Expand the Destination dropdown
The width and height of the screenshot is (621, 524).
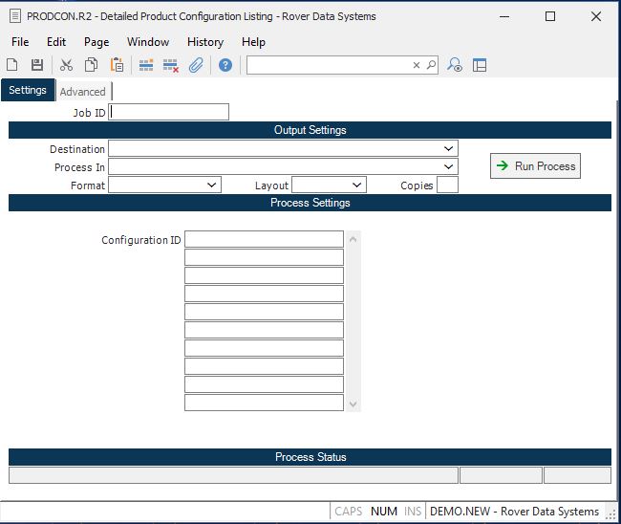[448, 149]
